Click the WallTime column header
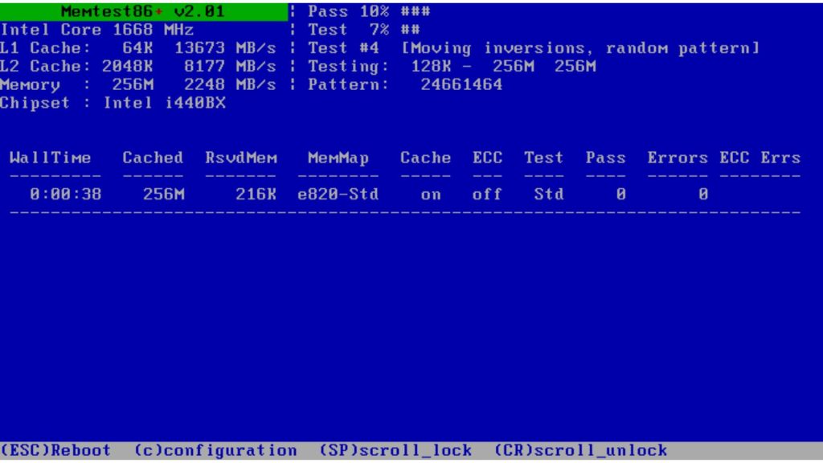 [x=51, y=158]
